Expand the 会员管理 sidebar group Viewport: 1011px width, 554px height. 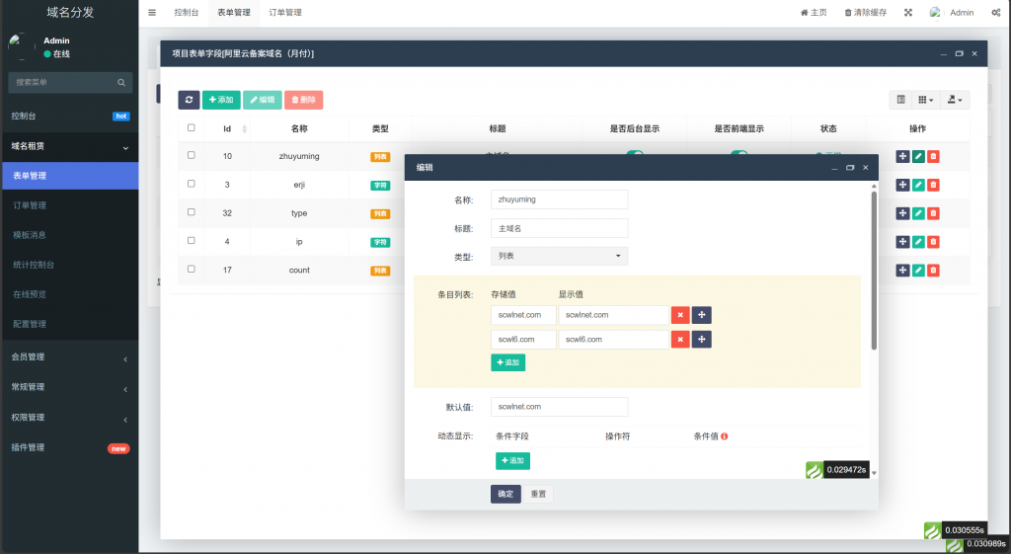pos(70,357)
